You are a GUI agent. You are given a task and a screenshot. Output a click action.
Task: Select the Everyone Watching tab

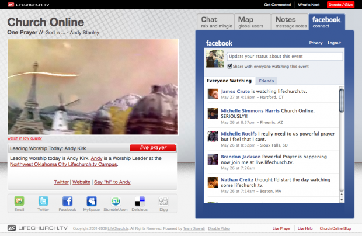[229, 81]
